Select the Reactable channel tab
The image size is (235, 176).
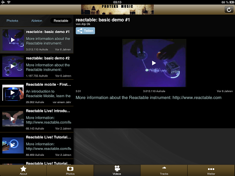[61, 21]
